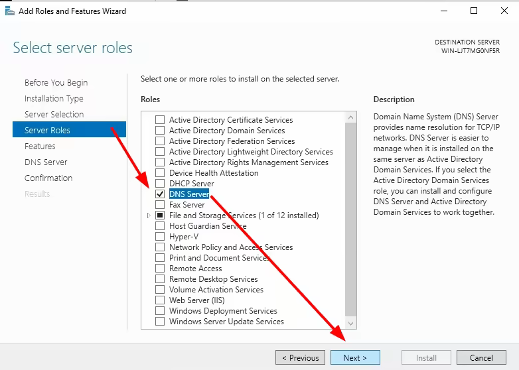Click the wizard icon in title bar

tap(9, 11)
